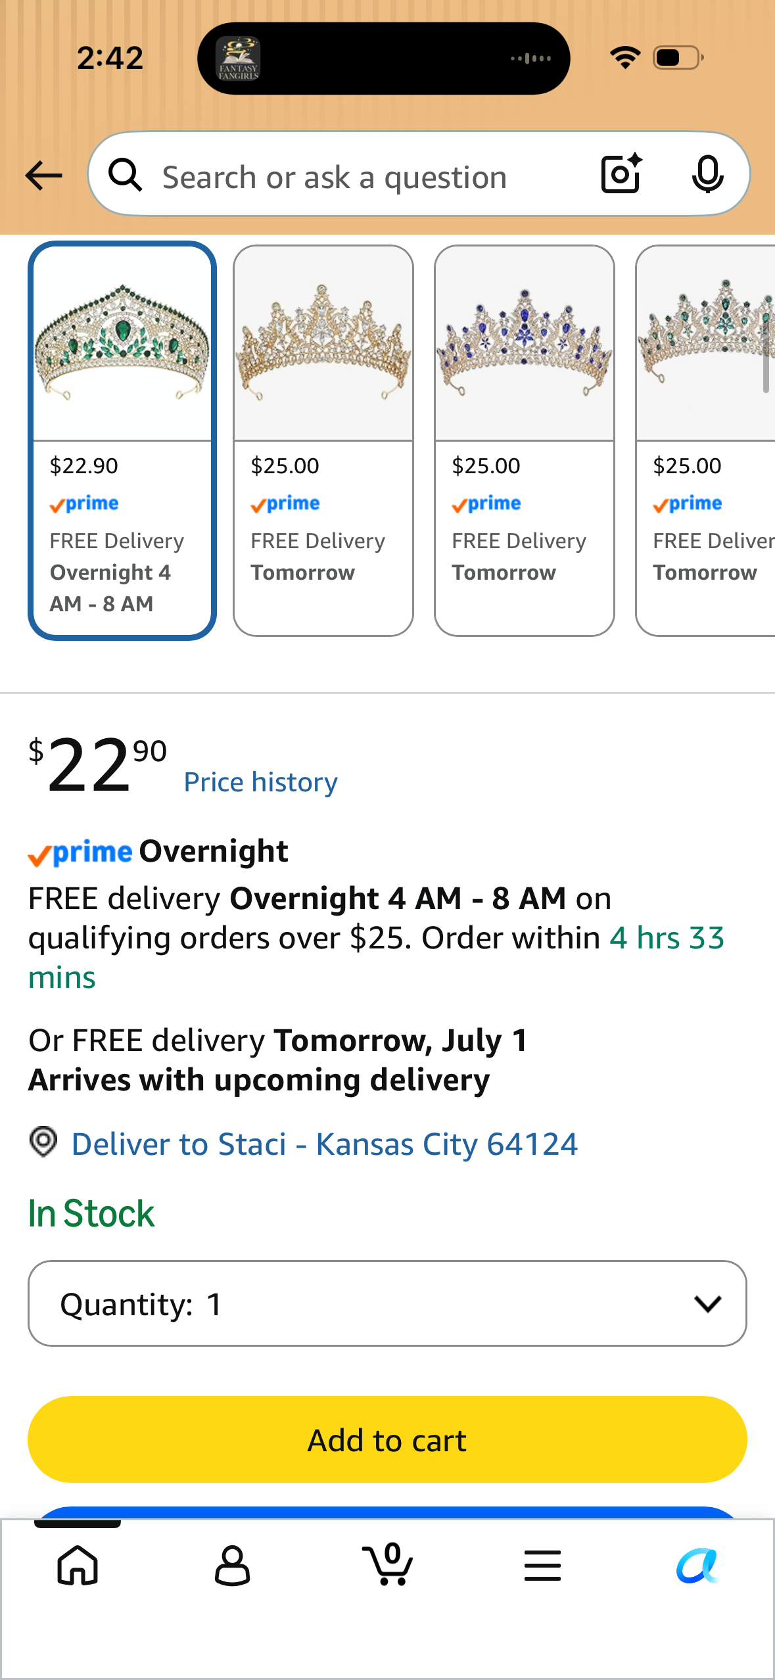Open the hamburger menu icon
This screenshot has height=1680, width=775.
coord(542,1565)
